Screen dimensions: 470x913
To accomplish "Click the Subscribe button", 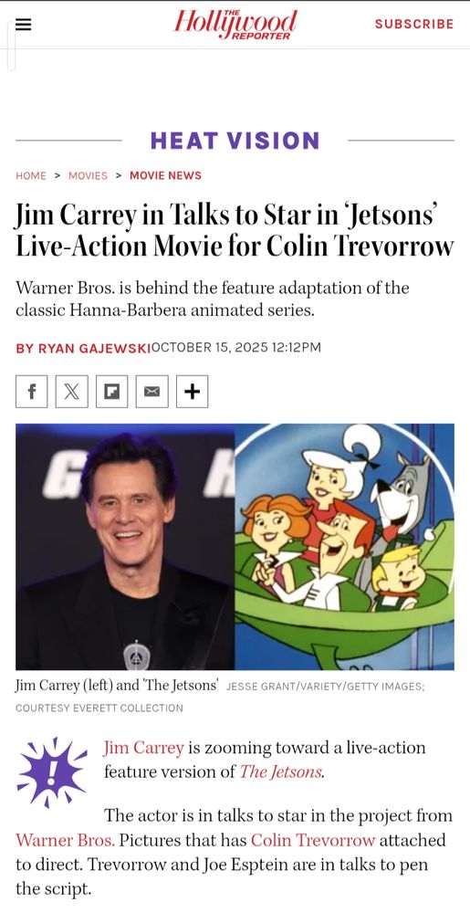I will (414, 24).
